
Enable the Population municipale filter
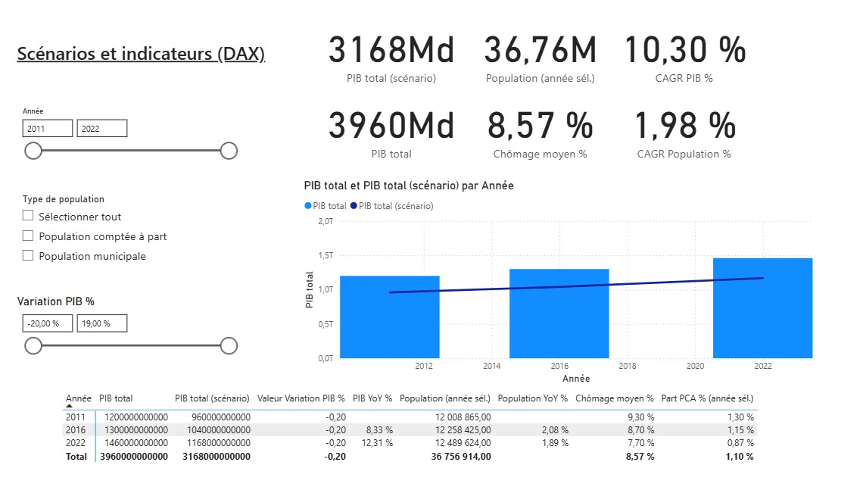(x=28, y=256)
